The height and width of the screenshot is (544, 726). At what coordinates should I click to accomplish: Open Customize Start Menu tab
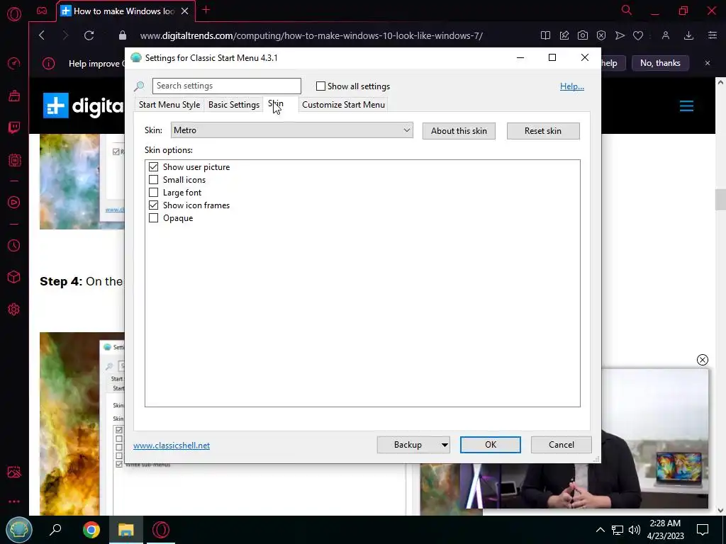coord(344,105)
